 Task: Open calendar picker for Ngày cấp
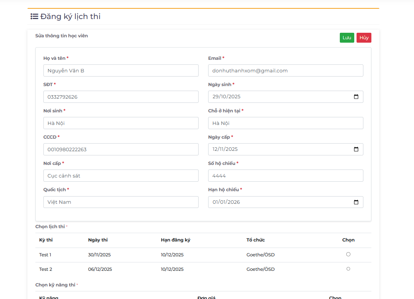pos(356,149)
